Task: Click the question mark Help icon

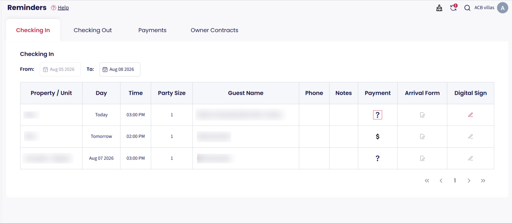Action: click(53, 8)
